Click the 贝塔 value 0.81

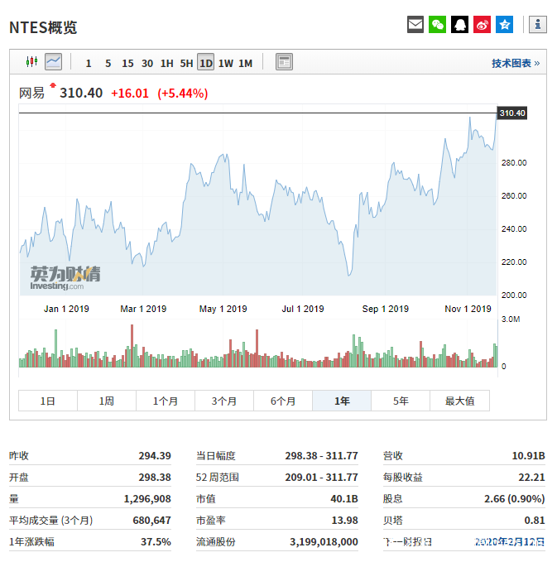pos(535,520)
